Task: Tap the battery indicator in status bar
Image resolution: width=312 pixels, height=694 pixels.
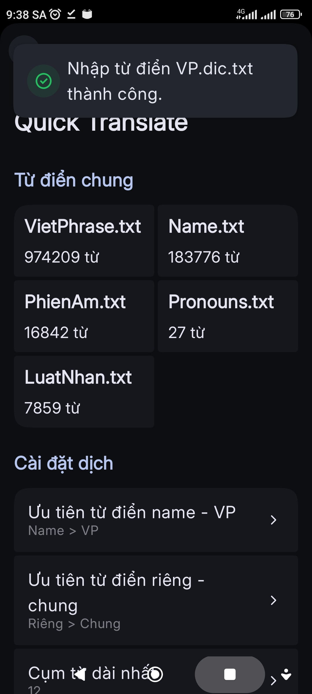Action: coord(291,14)
